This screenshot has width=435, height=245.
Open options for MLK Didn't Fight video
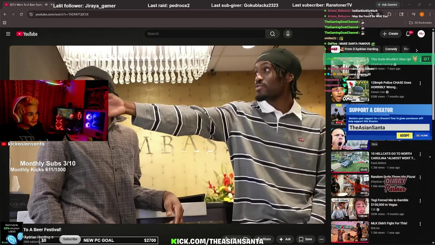420,224
